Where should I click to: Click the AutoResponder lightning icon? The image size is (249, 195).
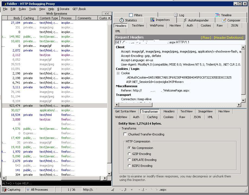(185, 20)
